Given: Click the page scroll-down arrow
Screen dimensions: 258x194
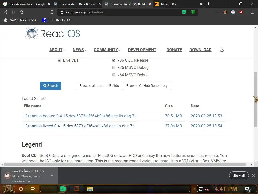Looking at the screenshot, I should pyautogui.click(x=256, y=160).
